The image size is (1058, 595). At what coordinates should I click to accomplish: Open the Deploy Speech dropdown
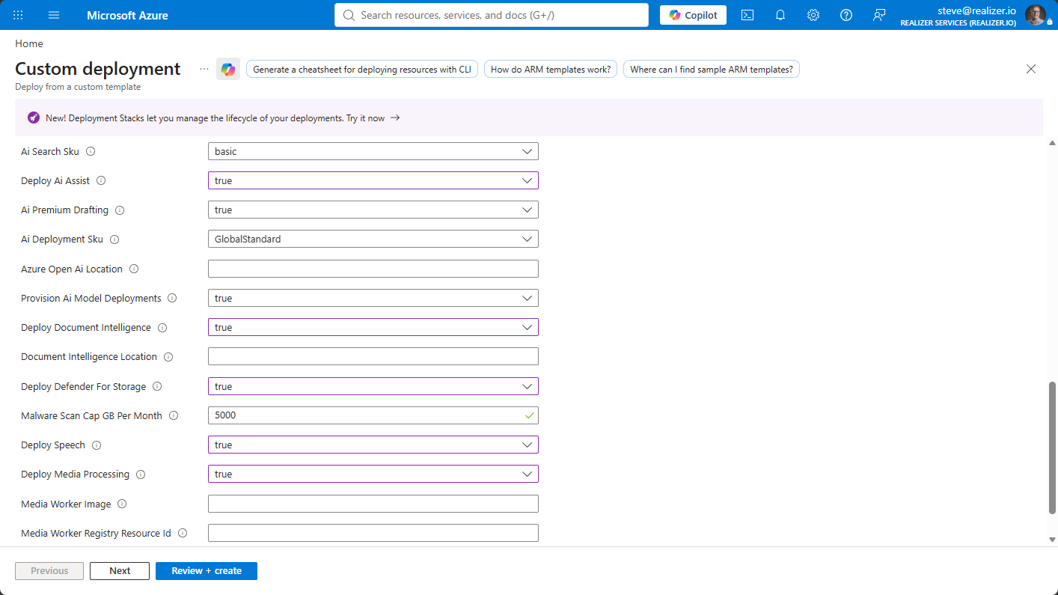coord(373,445)
